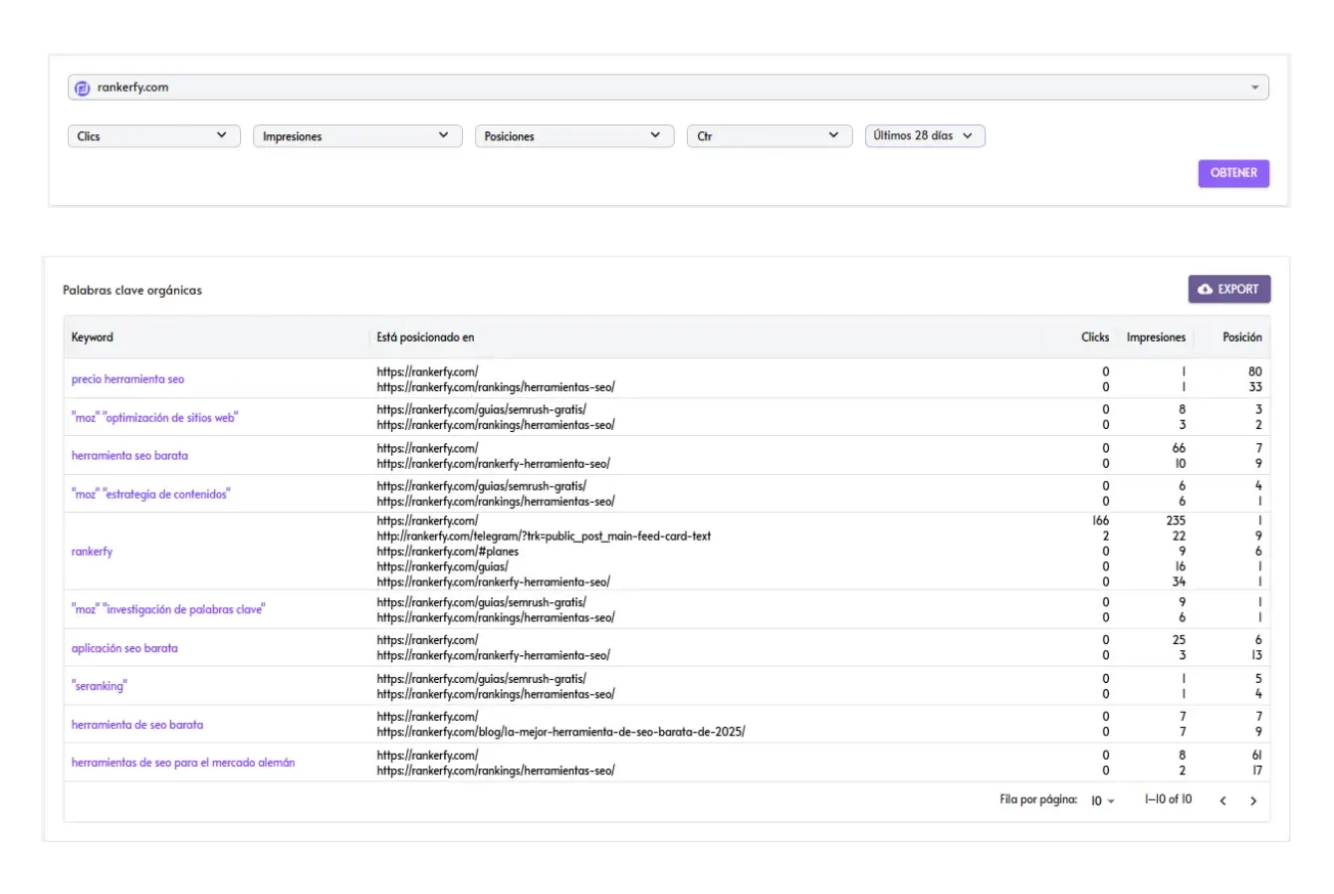The image size is (1334, 894).
Task: Change the Últimos 28 días date range
Action: coord(925,135)
